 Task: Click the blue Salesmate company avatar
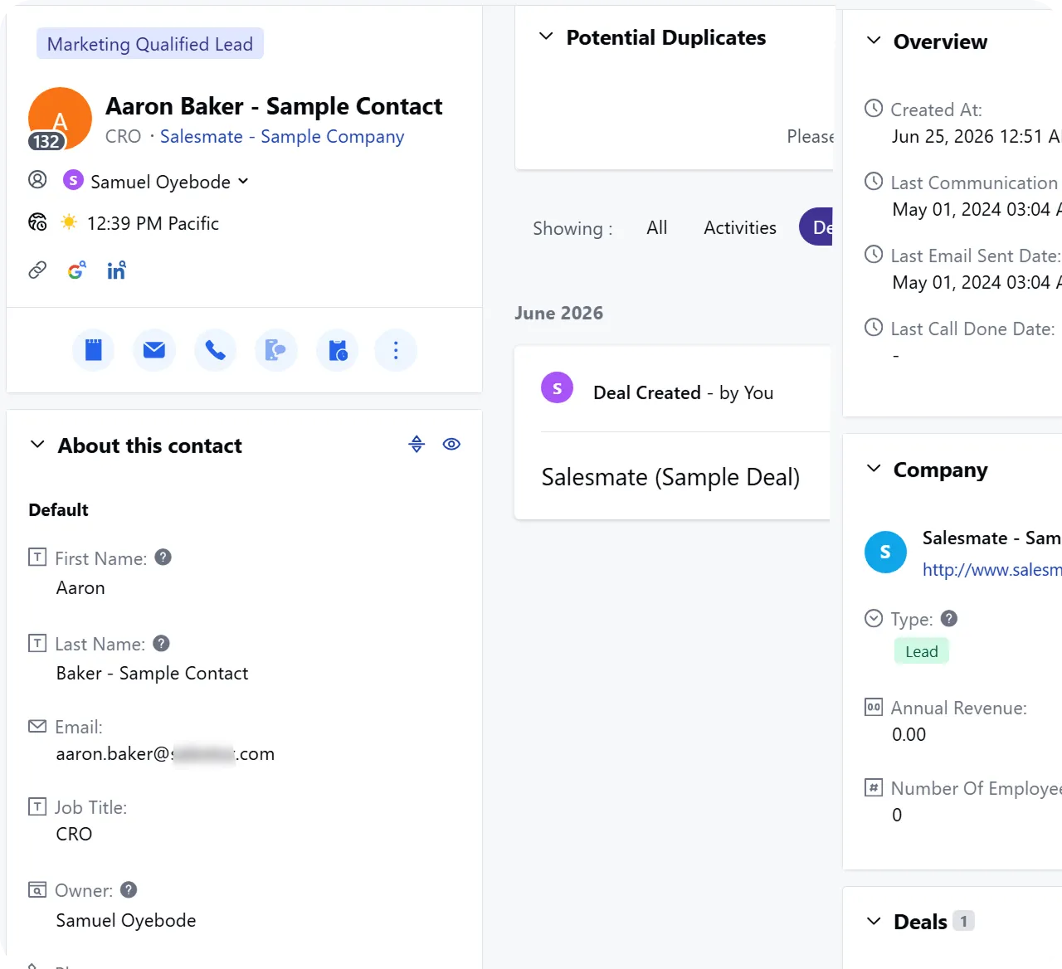click(885, 553)
